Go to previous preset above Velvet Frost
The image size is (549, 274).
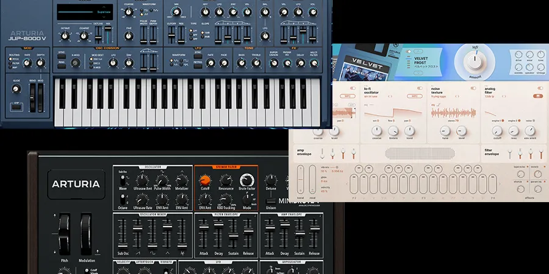tap(418, 51)
